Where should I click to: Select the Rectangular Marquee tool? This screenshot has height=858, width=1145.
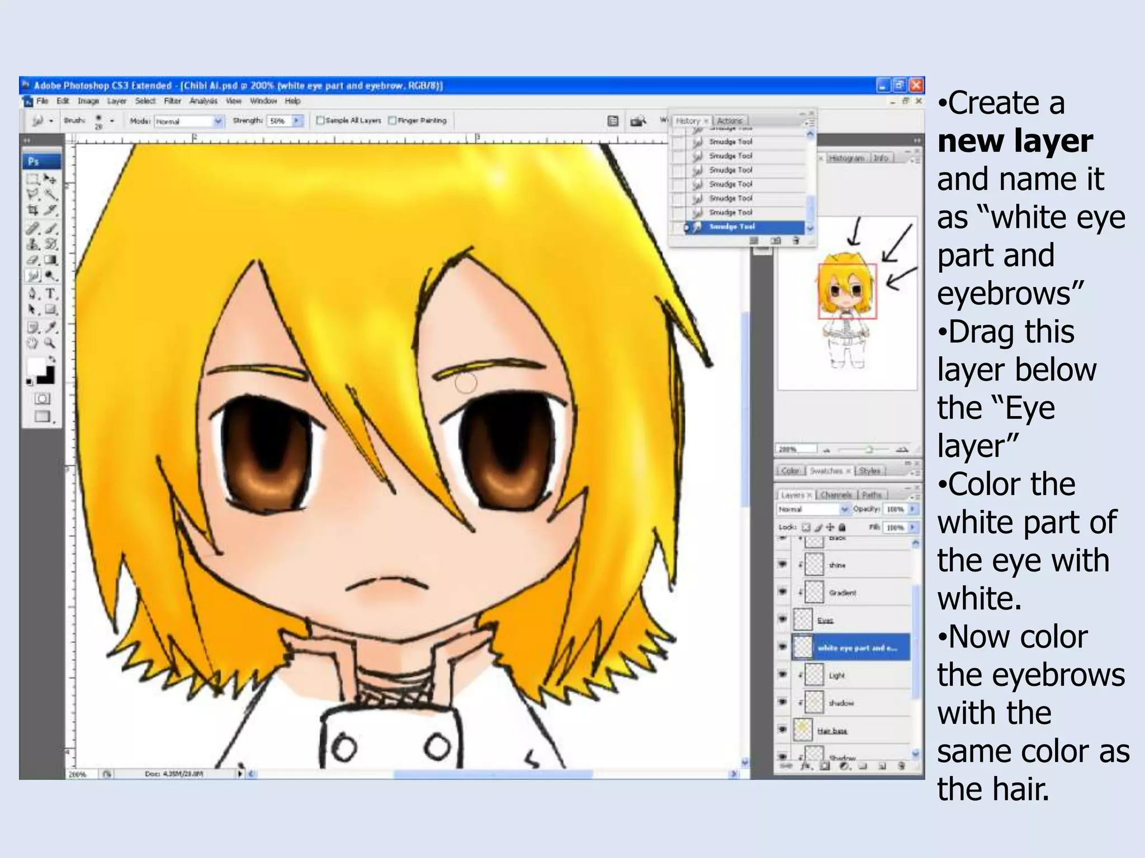coord(33,179)
